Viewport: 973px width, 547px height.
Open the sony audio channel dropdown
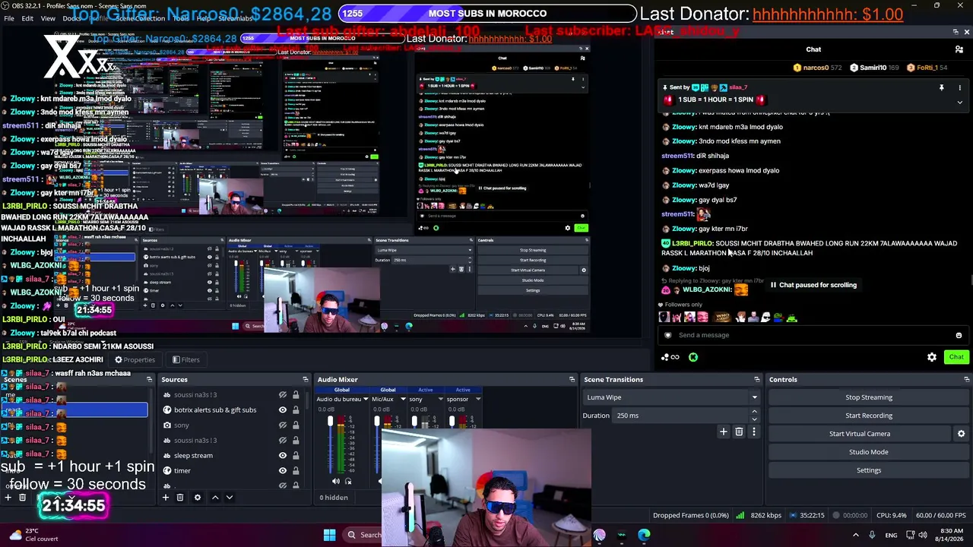pos(441,400)
